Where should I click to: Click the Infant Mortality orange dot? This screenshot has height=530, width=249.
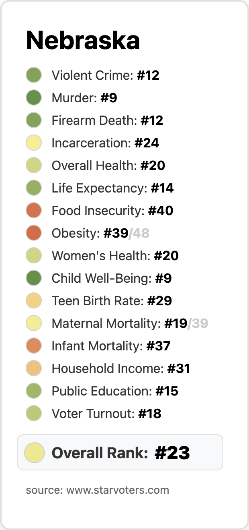click(34, 346)
